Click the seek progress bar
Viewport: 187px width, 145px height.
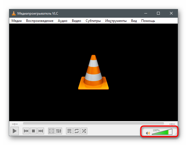coord(93,124)
